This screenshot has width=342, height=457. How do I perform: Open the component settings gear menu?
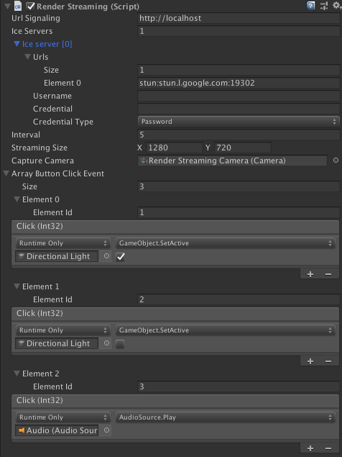pos(337,6)
